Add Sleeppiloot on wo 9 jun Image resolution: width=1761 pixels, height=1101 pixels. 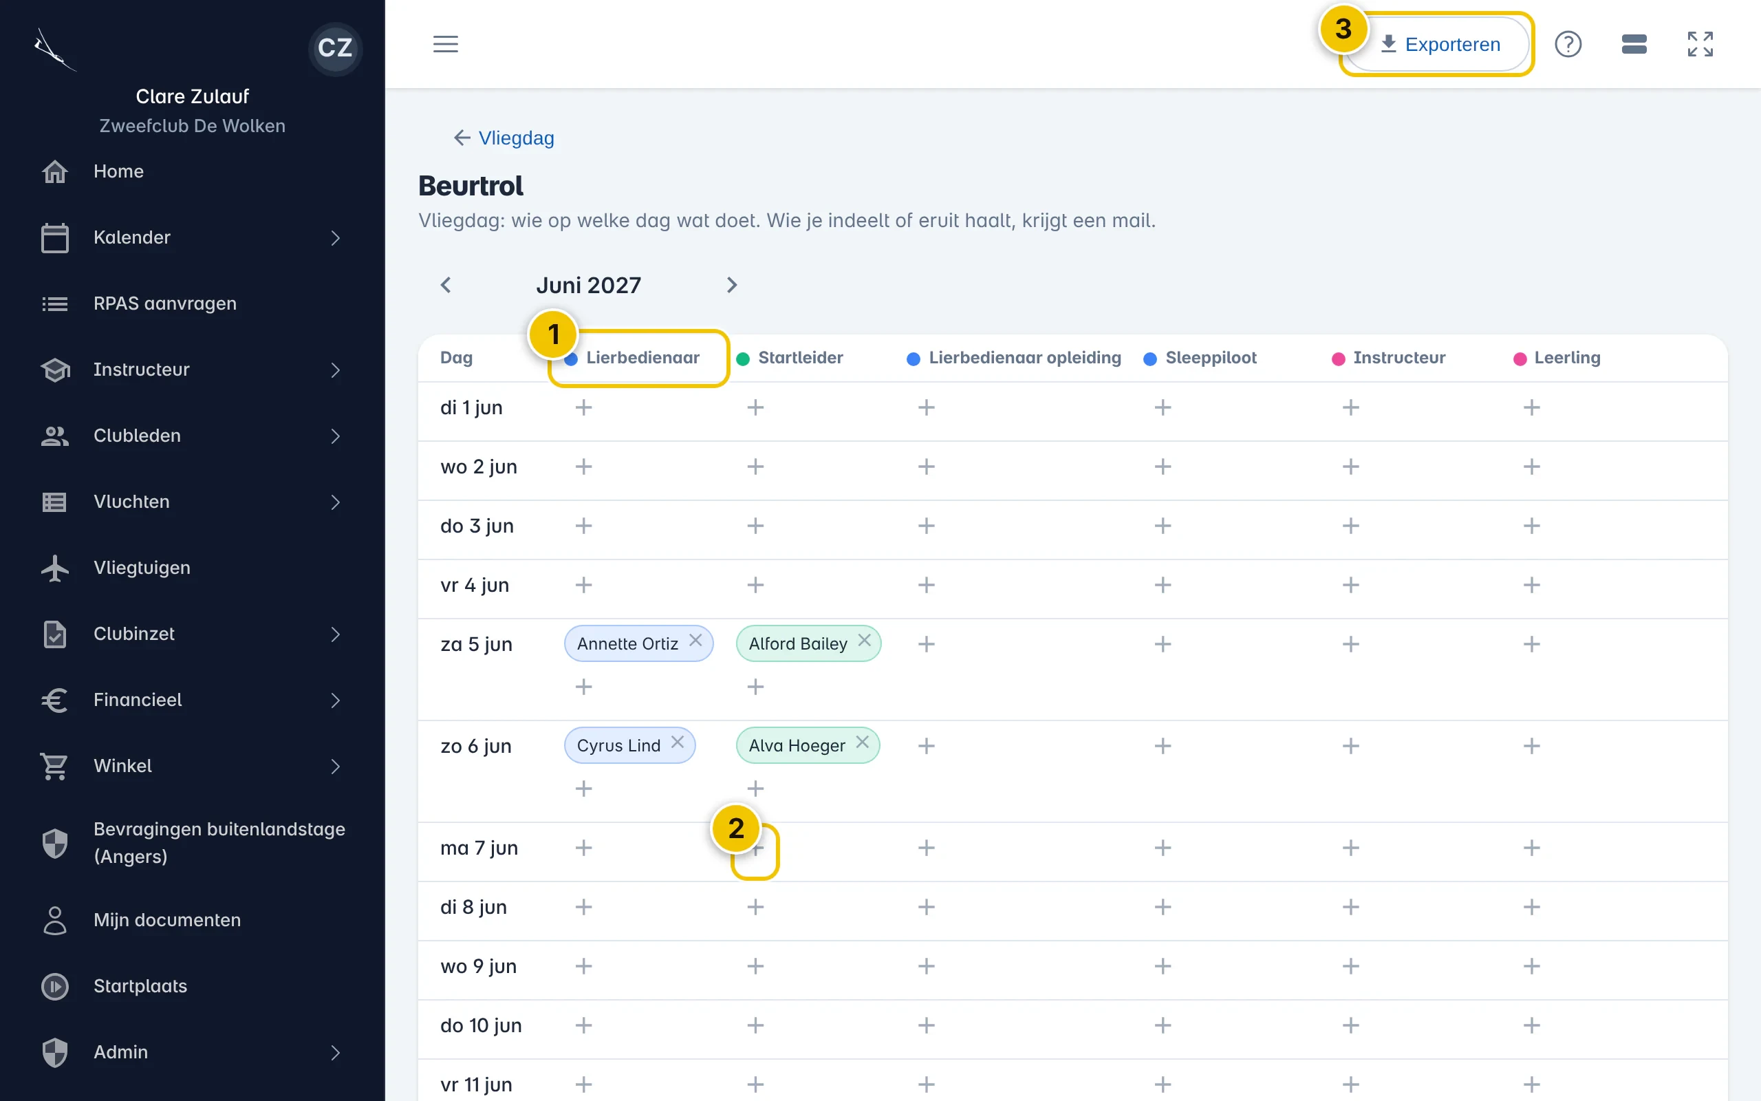pyautogui.click(x=1163, y=965)
